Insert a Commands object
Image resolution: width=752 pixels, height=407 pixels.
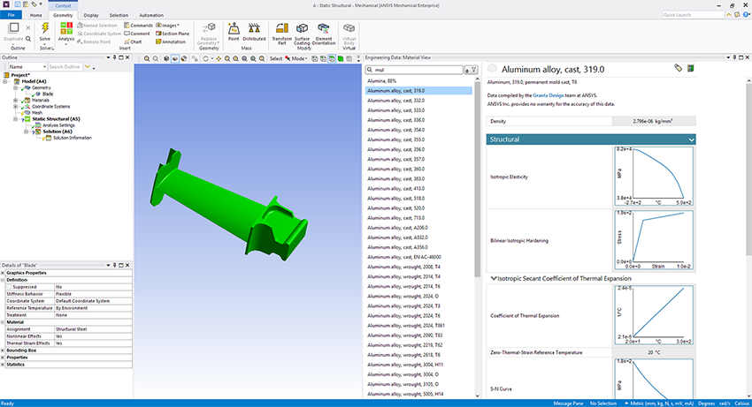click(138, 26)
